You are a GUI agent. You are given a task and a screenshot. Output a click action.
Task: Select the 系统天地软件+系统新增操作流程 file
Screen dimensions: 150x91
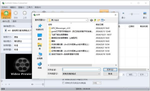(64, 54)
